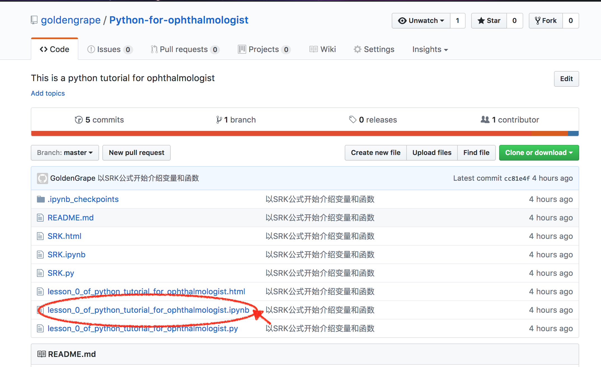Click the branch icon next to 1 branch
This screenshot has width=601, height=367.
219,120
